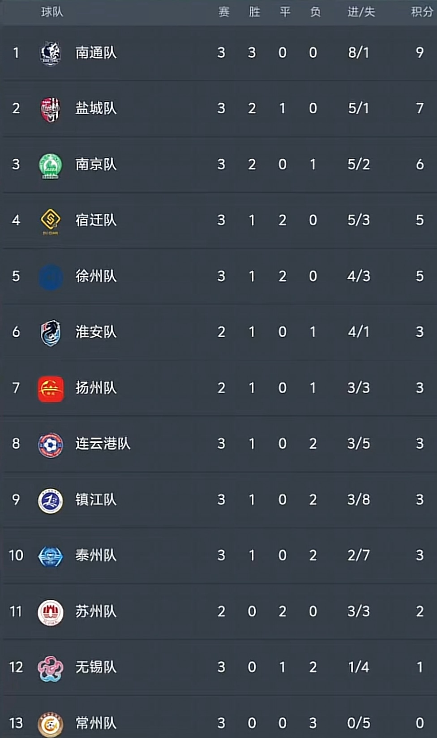Click the 连云港队 soccer ball badge

(50, 445)
